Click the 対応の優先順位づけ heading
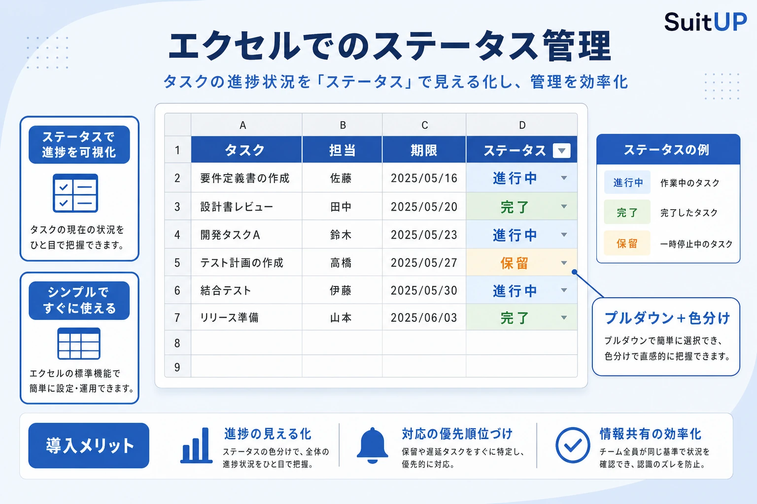 pyautogui.click(x=457, y=434)
